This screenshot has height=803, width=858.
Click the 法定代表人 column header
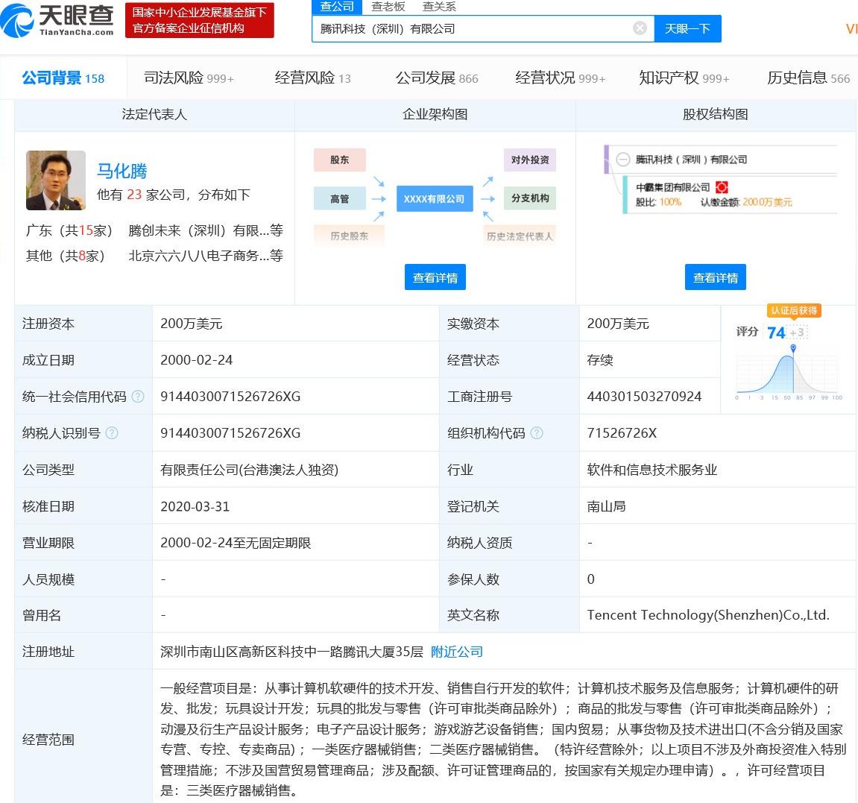(154, 114)
